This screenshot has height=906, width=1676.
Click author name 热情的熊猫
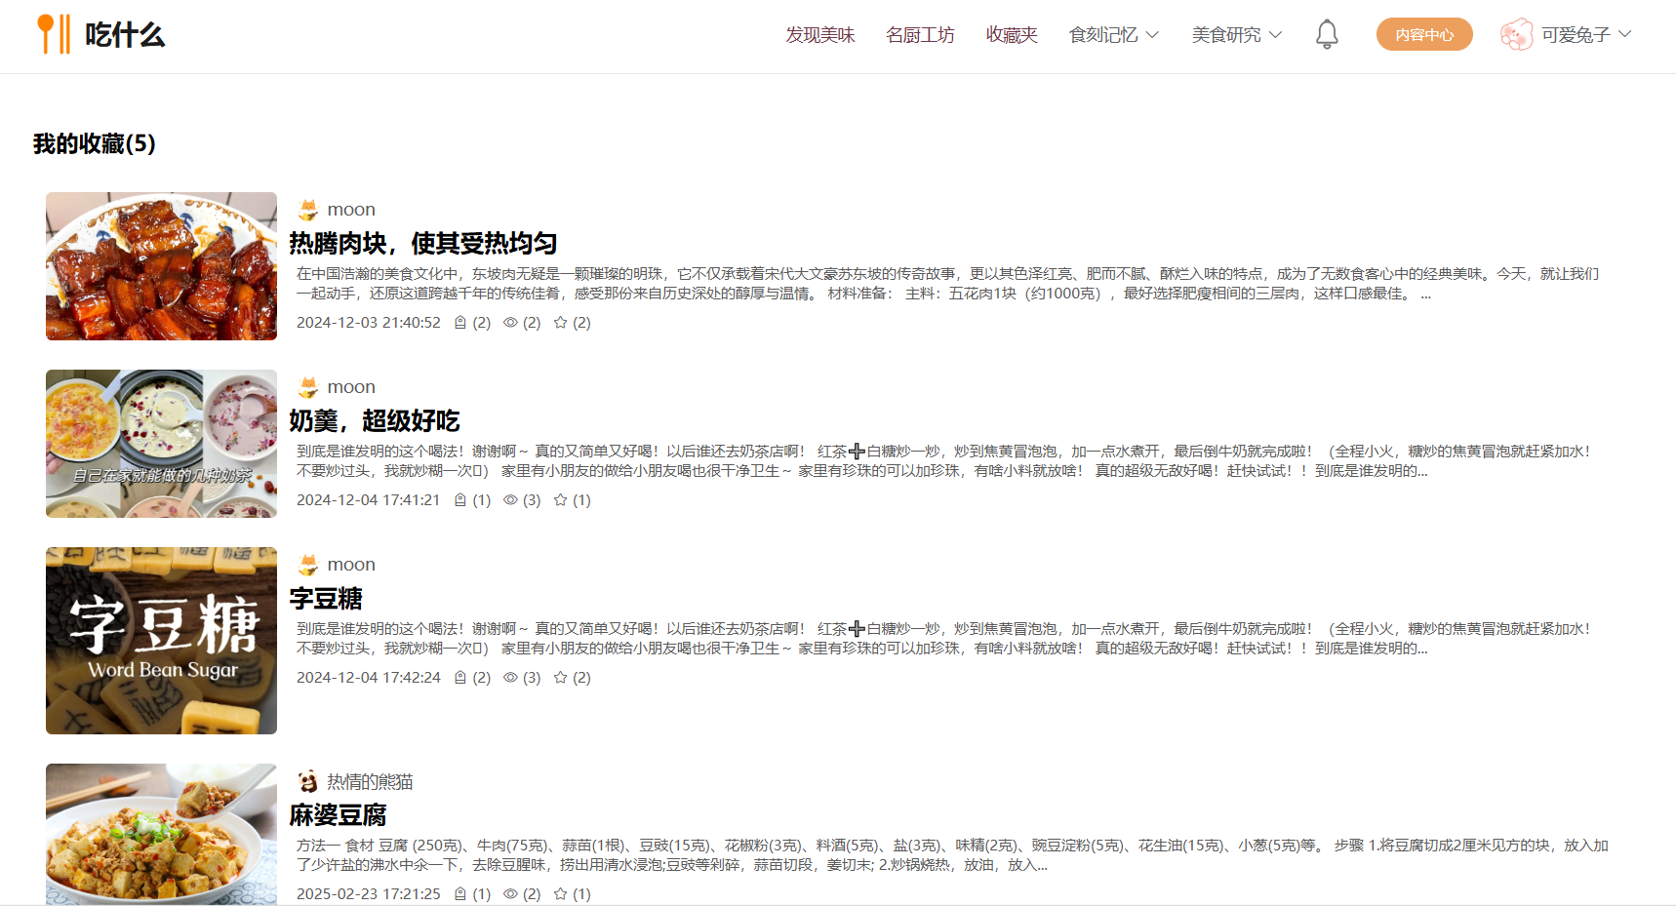point(370,781)
